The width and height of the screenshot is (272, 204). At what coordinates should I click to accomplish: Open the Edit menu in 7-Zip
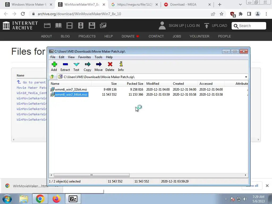[x=62, y=57]
